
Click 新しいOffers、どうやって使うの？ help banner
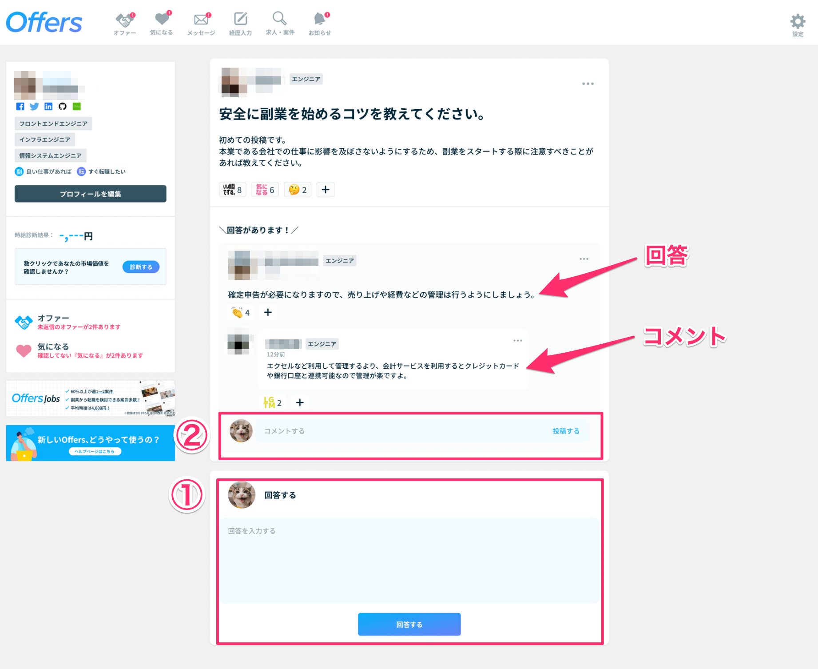pos(91,443)
